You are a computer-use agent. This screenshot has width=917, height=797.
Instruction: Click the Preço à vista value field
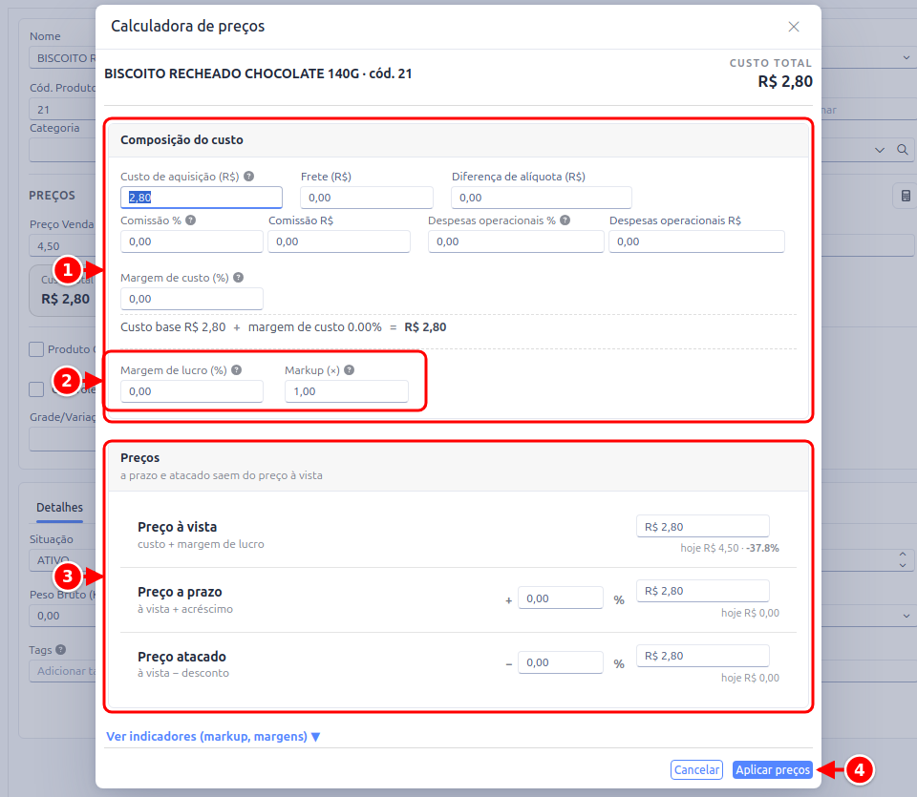tap(702, 527)
